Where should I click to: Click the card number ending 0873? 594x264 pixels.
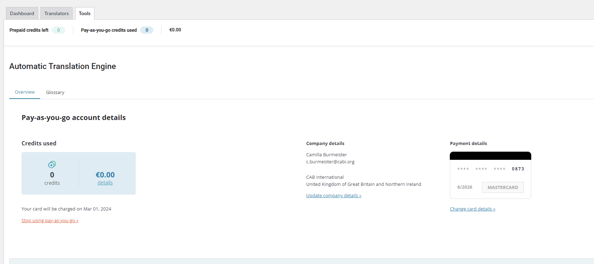[x=491, y=169]
